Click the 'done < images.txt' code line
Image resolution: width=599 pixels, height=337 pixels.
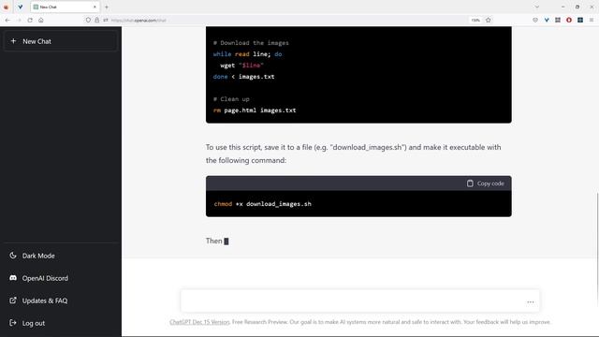point(243,77)
